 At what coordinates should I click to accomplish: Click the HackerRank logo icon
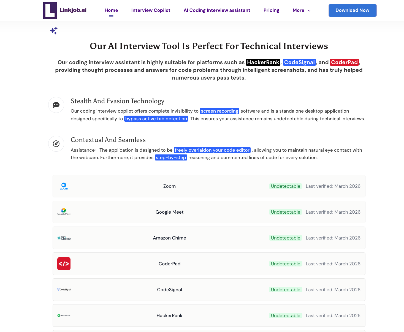pos(64,315)
